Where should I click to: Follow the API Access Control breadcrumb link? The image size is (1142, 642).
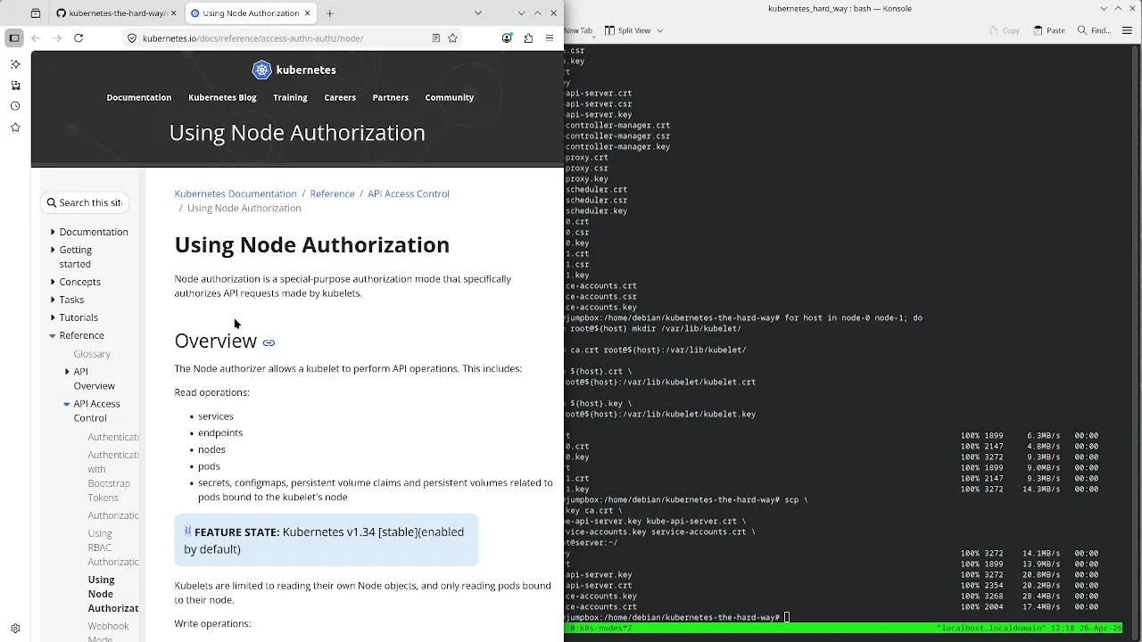point(409,193)
